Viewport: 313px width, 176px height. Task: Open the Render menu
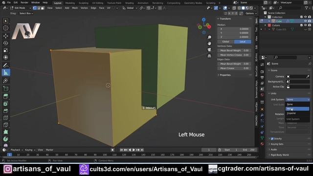coord(24,2)
